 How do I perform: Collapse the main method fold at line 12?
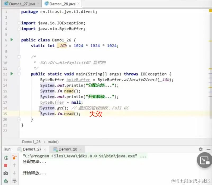point(19,74)
